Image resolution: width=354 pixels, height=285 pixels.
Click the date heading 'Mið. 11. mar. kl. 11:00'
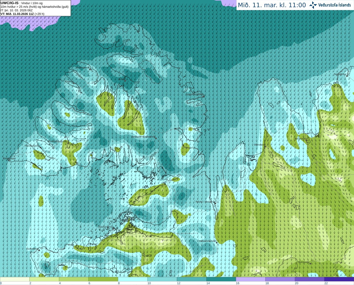click(x=272, y=5)
